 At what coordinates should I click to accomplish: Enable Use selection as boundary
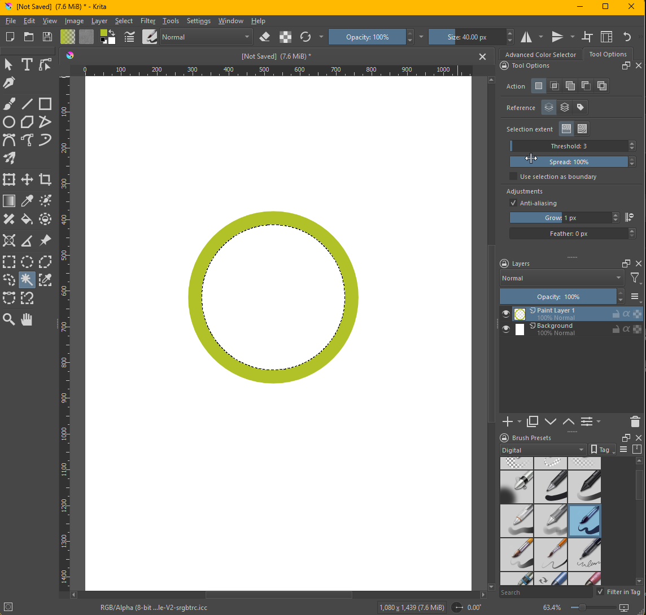click(513, 177)
